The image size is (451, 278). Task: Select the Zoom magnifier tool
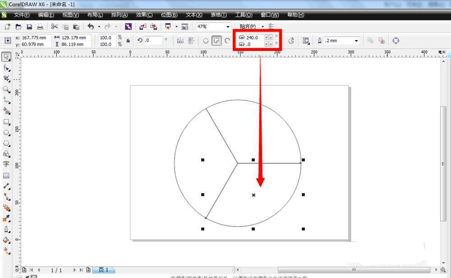coord(6,90)
